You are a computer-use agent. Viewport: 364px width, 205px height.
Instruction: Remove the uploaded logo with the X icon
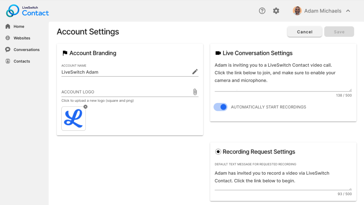point(85,107)
